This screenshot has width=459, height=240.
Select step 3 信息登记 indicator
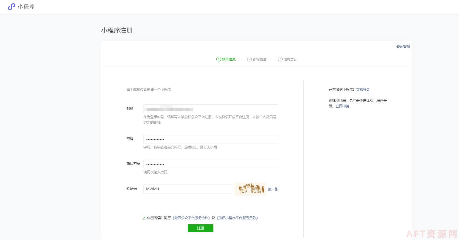coord(288,59)
